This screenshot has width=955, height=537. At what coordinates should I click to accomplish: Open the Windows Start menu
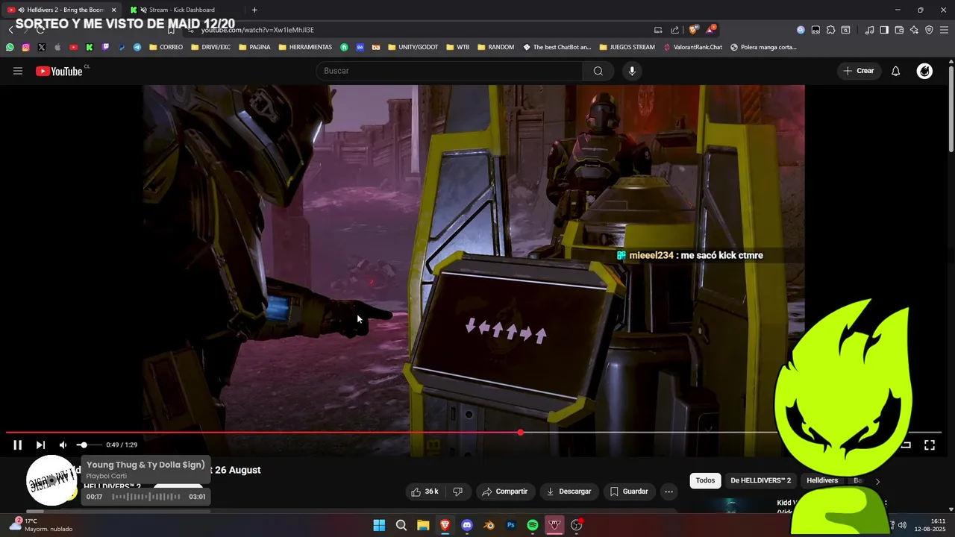point(379,525)
